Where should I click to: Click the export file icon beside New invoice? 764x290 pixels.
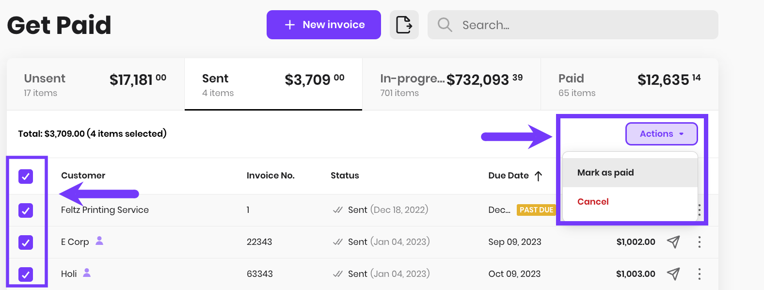(404, 25)
